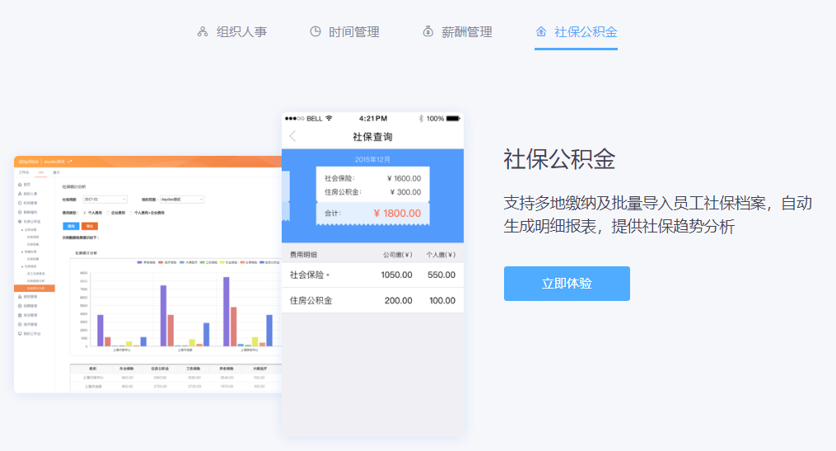
Task: Open the 社保周期 2017-01 dropdown
Action: pos(105,200)
